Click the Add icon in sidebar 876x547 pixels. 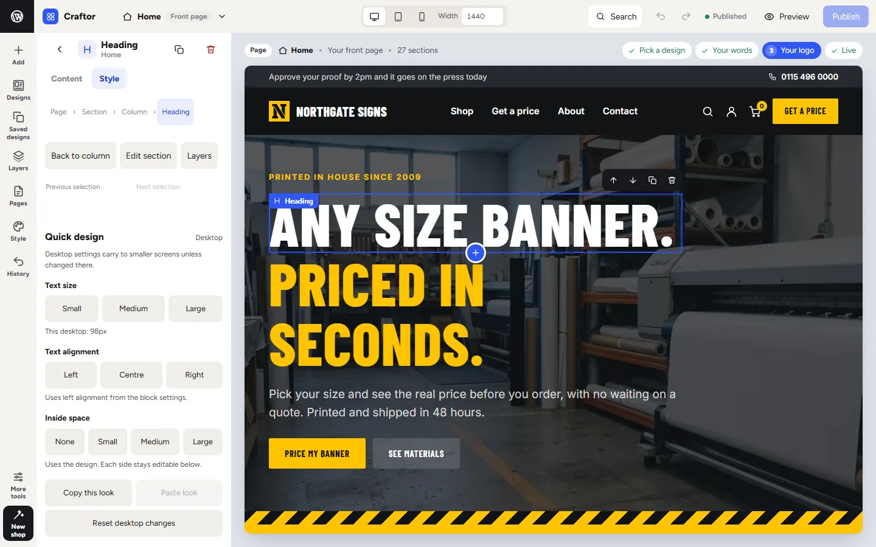click(18, 55)
